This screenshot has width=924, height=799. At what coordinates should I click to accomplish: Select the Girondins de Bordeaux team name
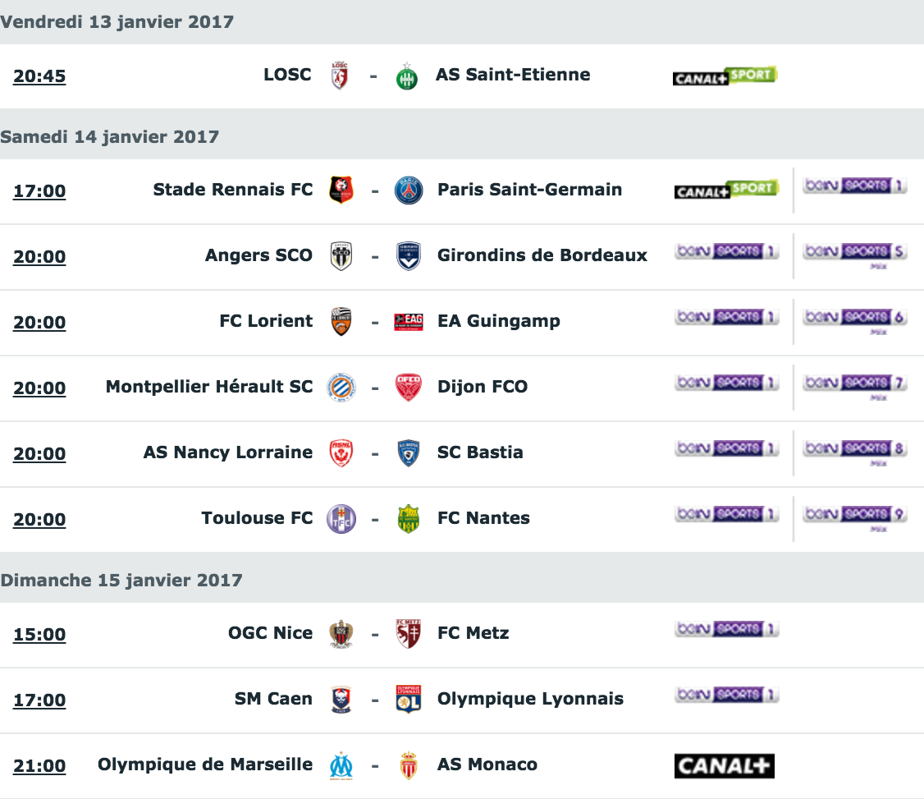tap(542, 255)
